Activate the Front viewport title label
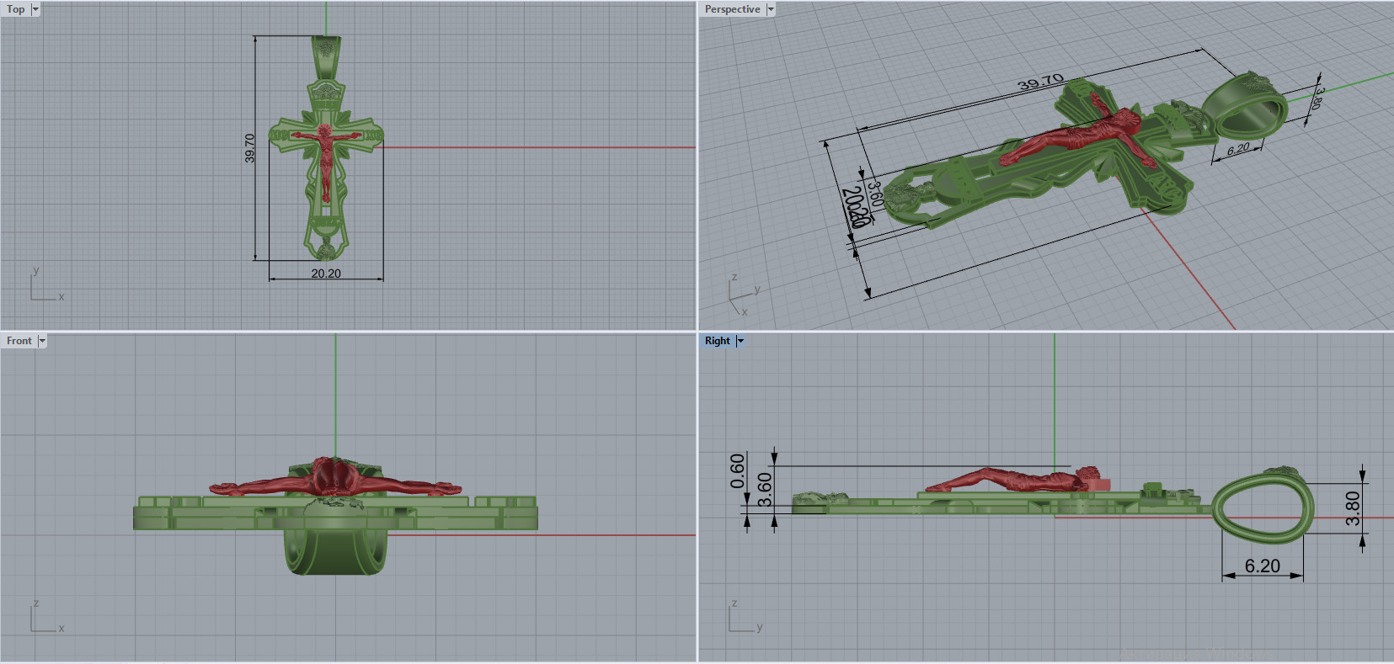This screenshot has height=664, width=1394. click(19, 341)
